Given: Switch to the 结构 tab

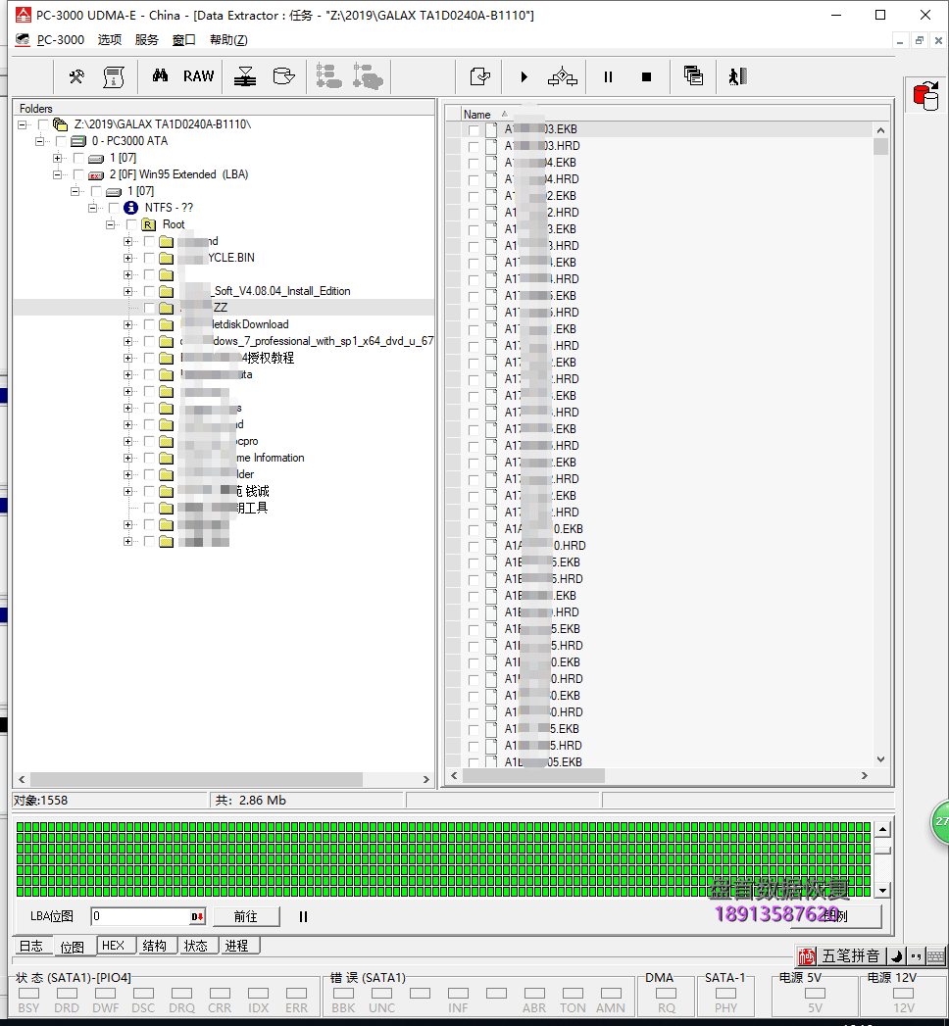Looking at the screenshot, I should (x=155, y=946).
